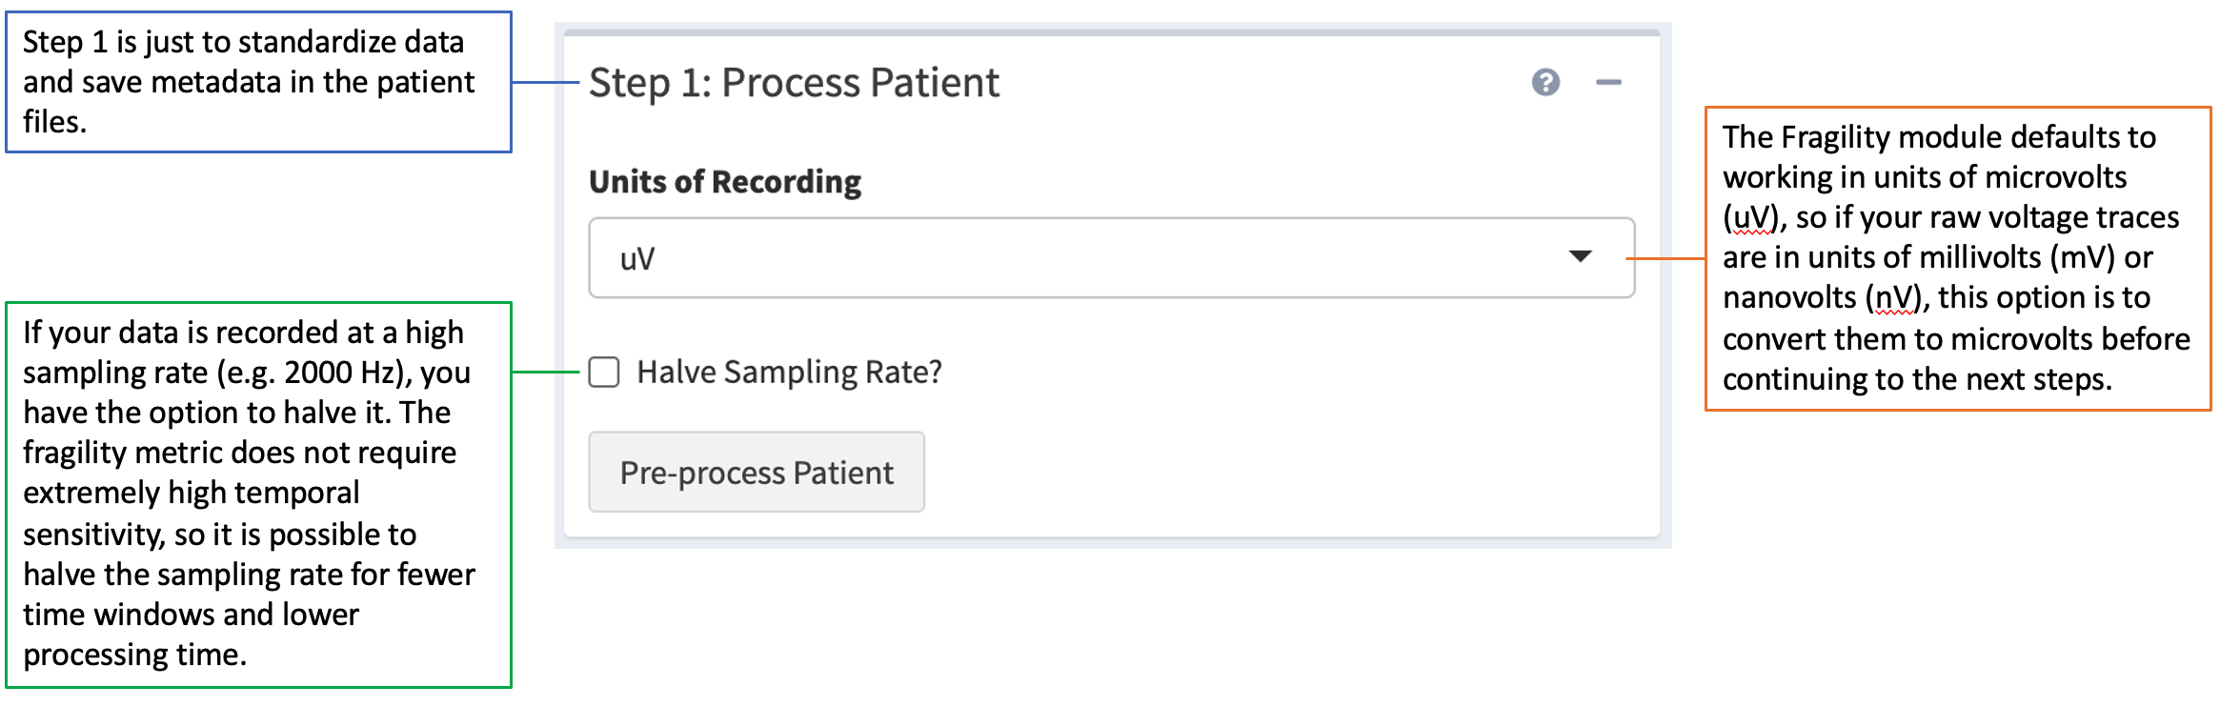
Task: Select the blue note about standardizing data
Action: coord(258,82)
